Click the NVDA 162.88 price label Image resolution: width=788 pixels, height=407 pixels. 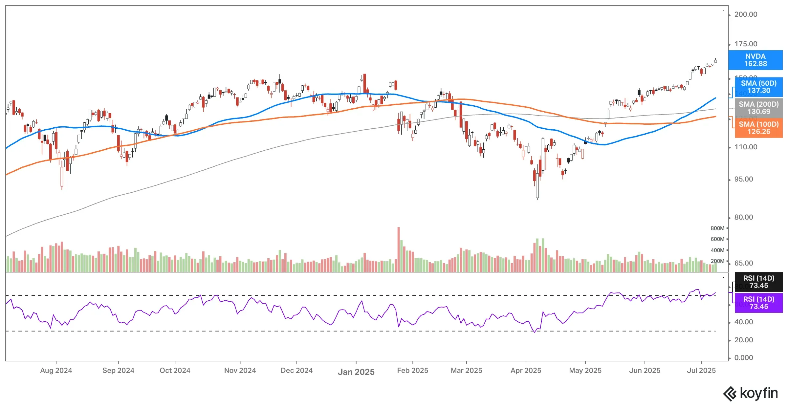pyautogui.click(x=755, y=60)
